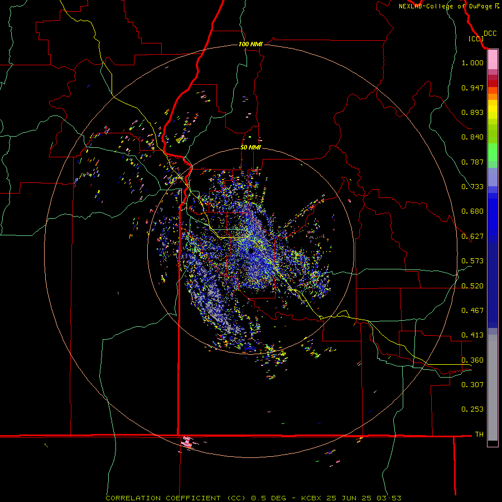Pick the red segment of the color bar

point(493,84)
